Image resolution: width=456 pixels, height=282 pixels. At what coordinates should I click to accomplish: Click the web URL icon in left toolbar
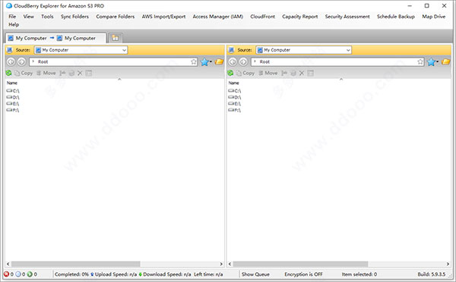coord(71,73)
